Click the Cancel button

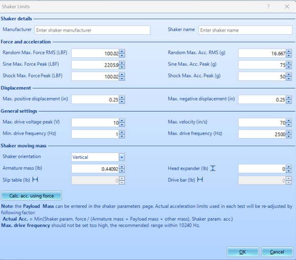point(276,252)
